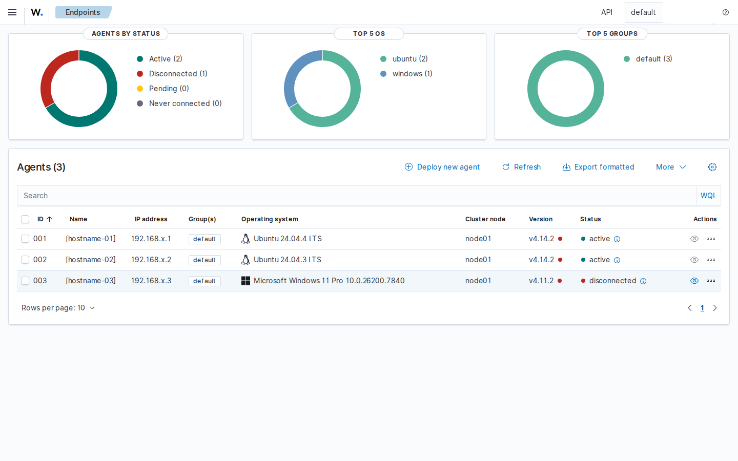Open the Endpoints breadcrumb tab

click(83, 12)
